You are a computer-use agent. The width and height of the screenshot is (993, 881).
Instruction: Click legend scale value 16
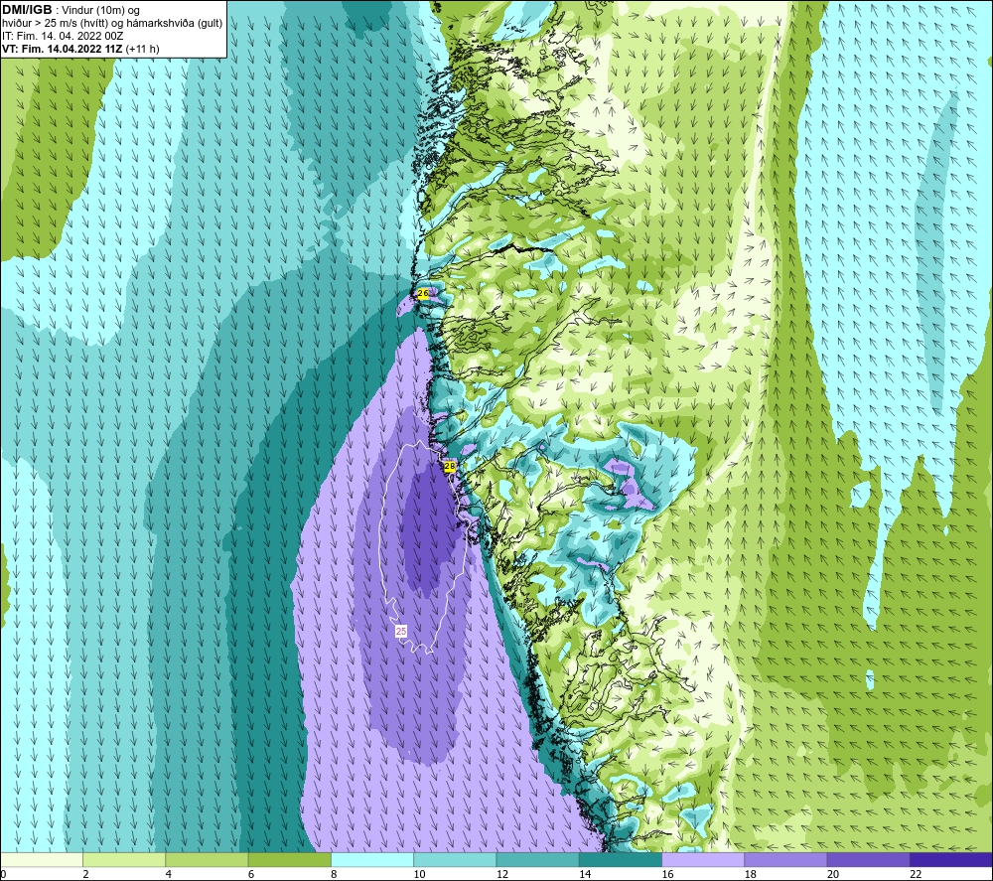coord(667,874)
